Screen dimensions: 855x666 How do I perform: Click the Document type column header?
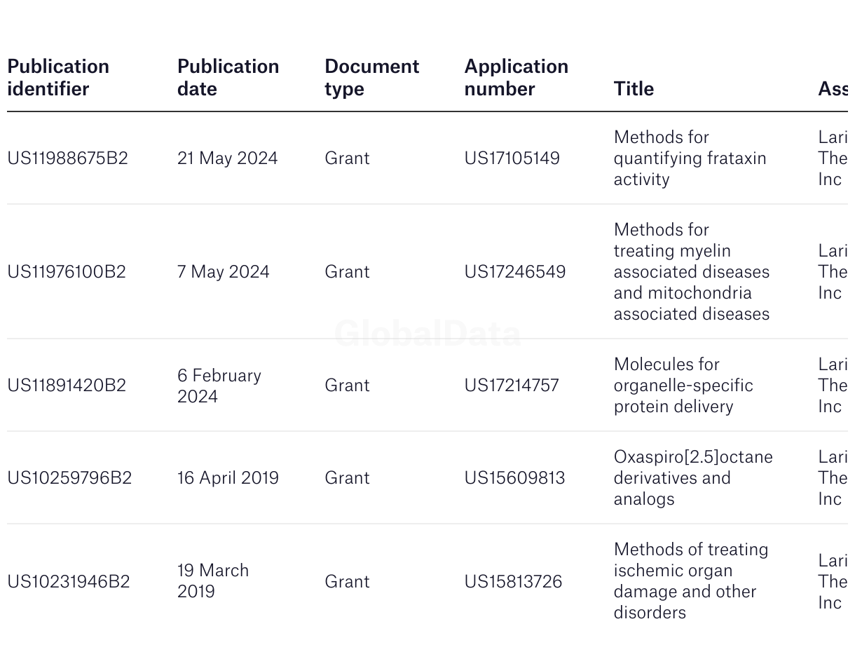pos(371,78)
